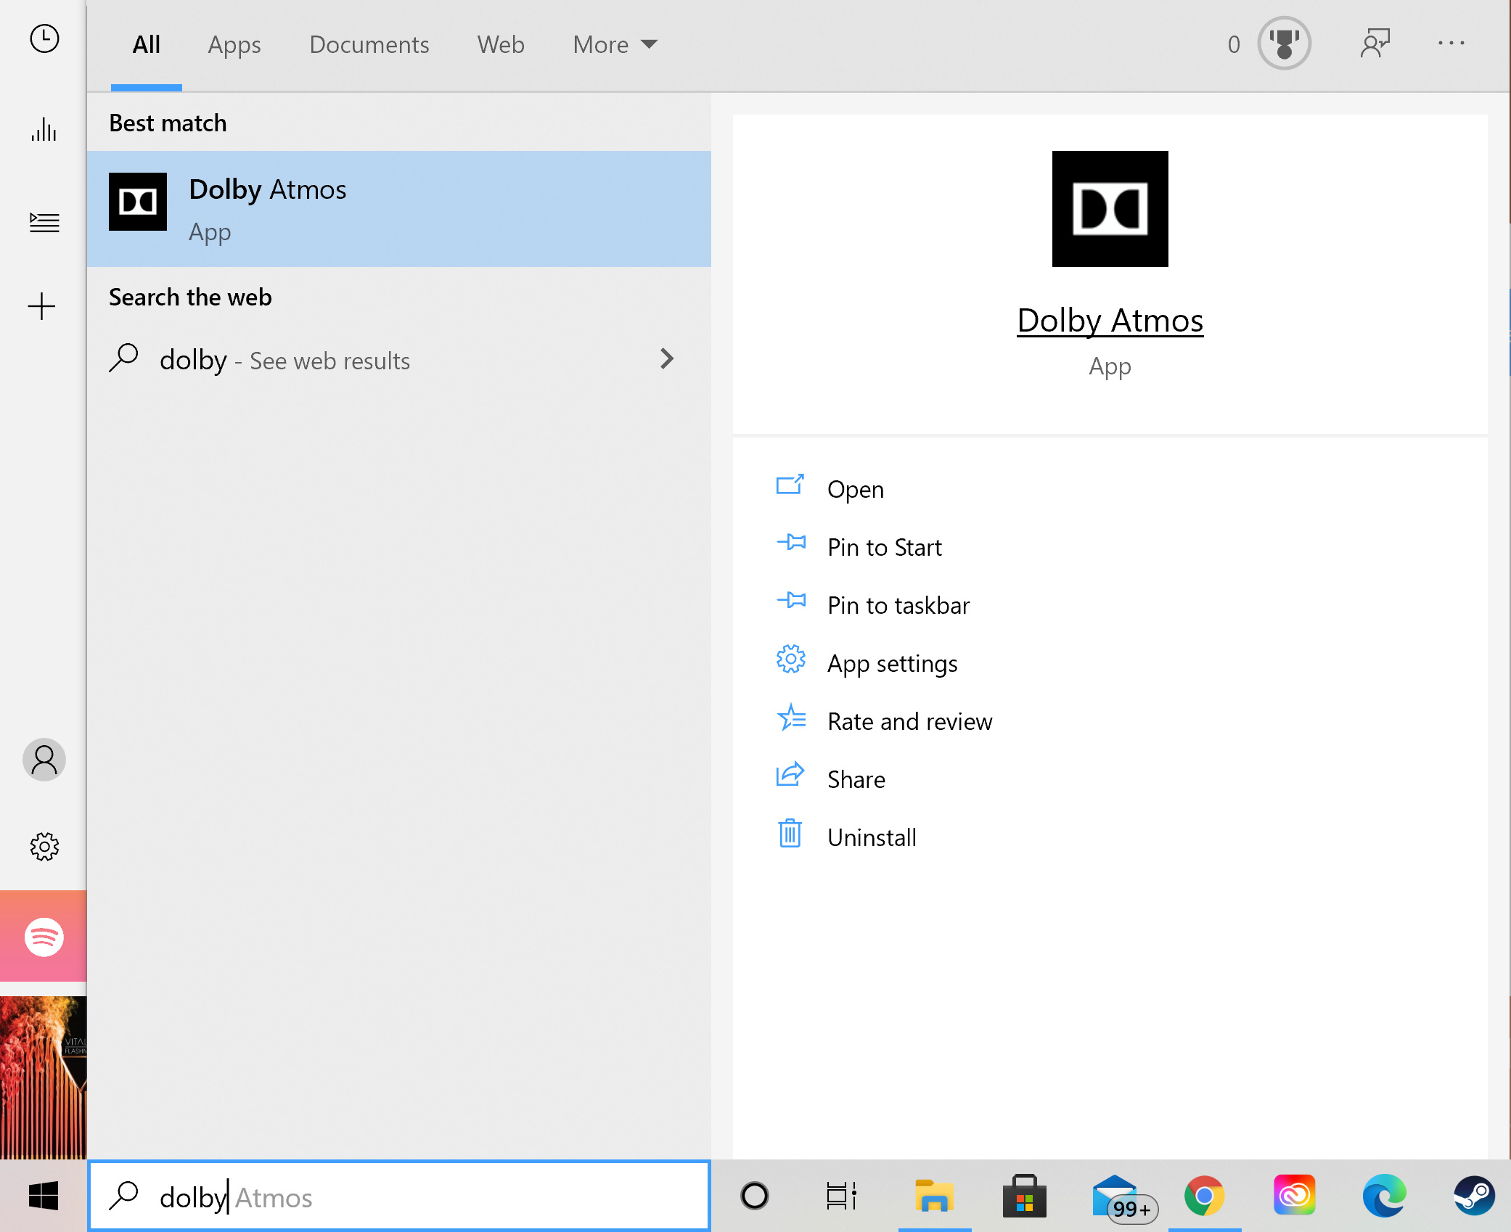Switch to the Web tab
The height and width of the screenshot is (1232, 1511).
click(501, 45)
